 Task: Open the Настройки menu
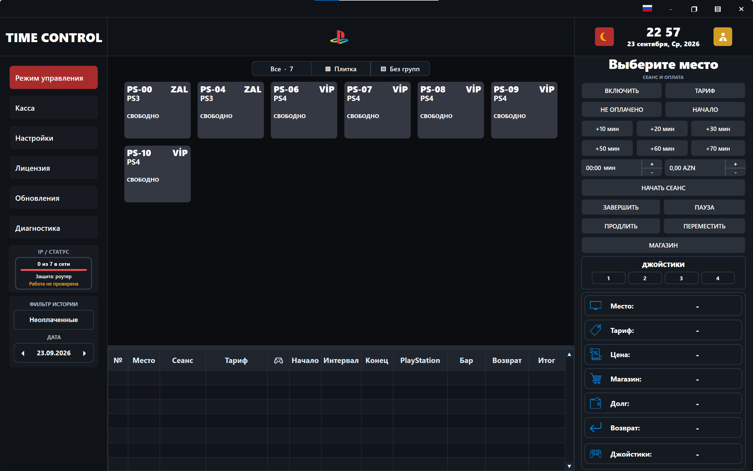pyautogui.click(x=54, y=138)
